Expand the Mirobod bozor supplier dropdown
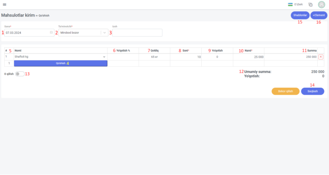Image resolution: width=329 pixels, height=175 pixels. (x=105, y=33)
